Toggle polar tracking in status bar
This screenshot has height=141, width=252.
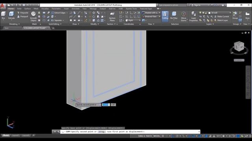tap(177, 136)
